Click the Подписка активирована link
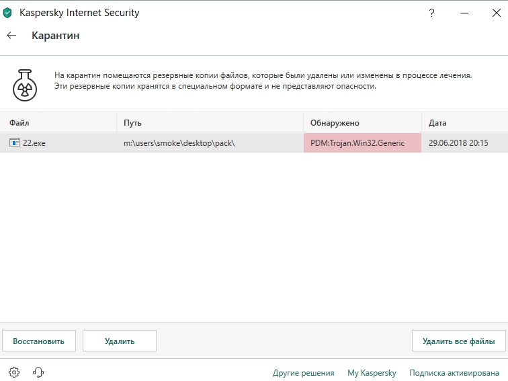 [x=454, y=373]
